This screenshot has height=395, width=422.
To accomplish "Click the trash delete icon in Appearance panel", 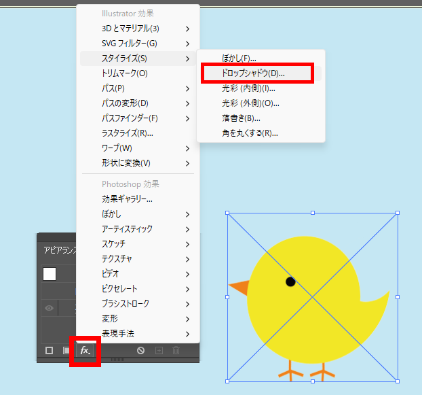I will pyautogui.click(x=176, y=351).
